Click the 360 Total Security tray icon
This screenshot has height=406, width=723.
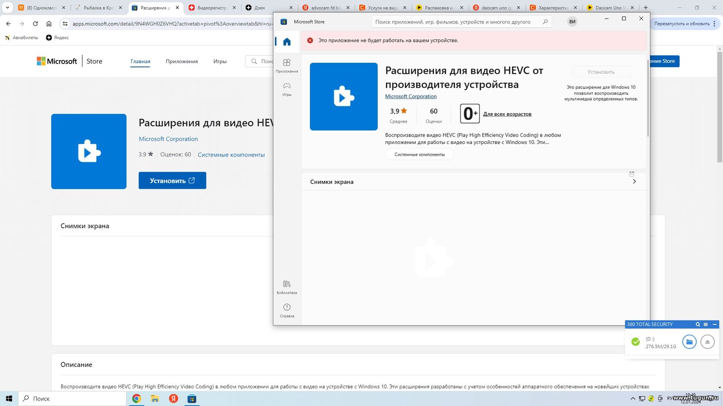point(651,398)
